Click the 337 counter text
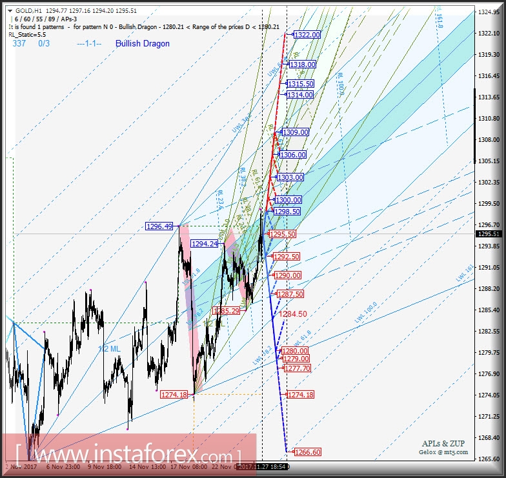 click(19, 44)
